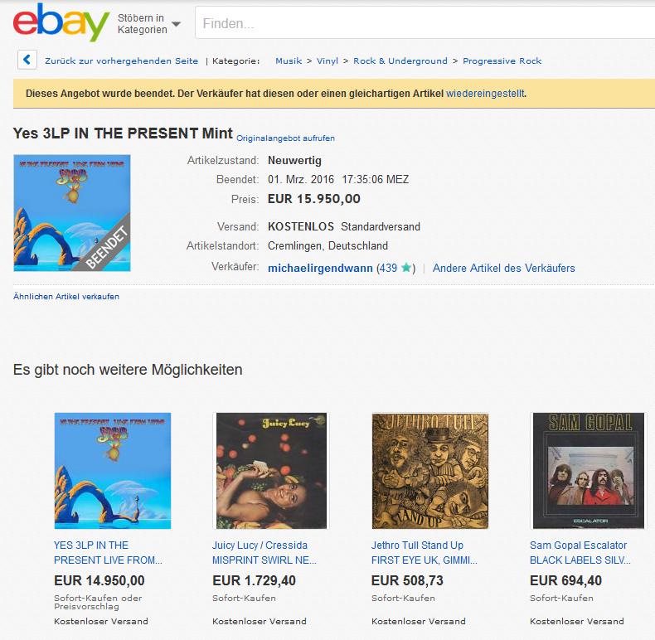Click the 'wiedereingestellt' relisted item link

pos(485,94)
